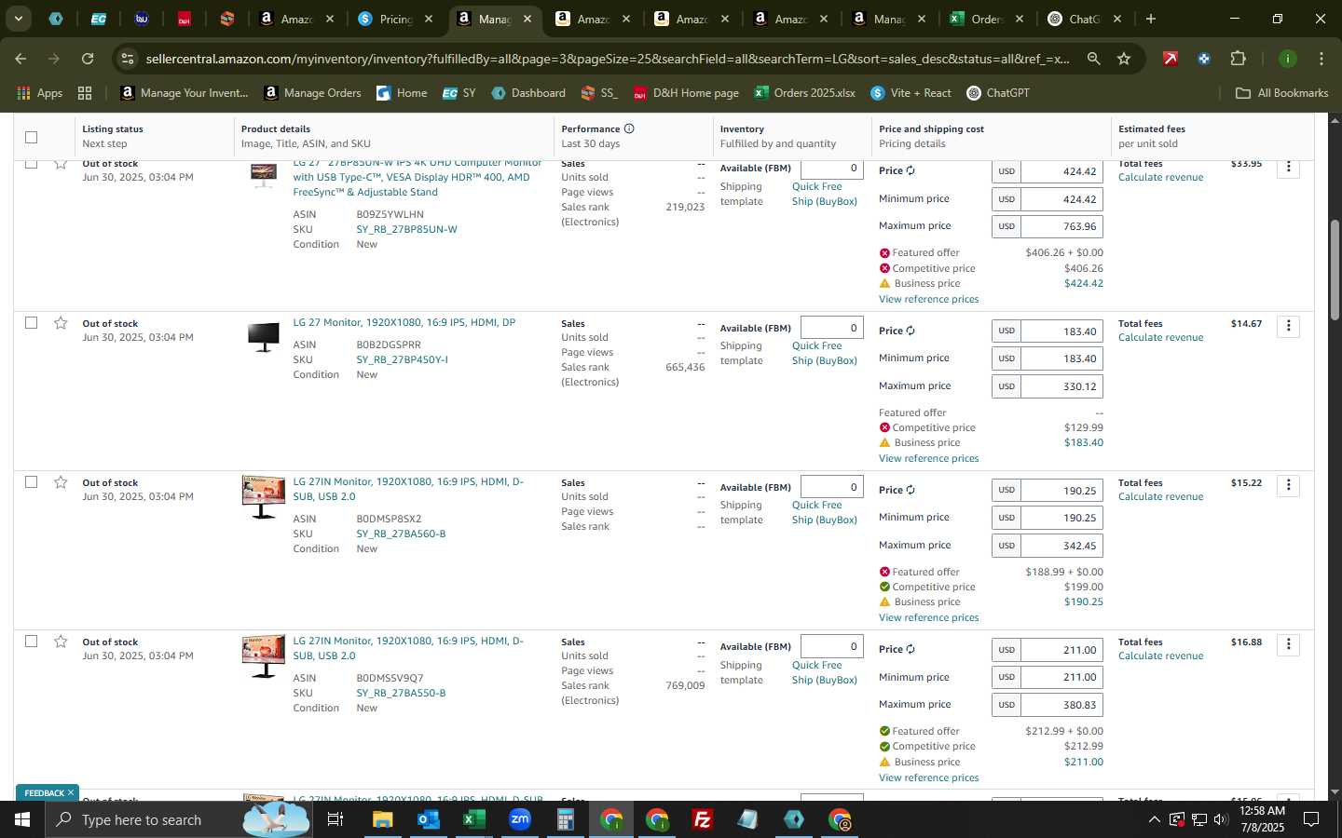Open the actions menu for the $33.95 fees row

pos(1288,168)
